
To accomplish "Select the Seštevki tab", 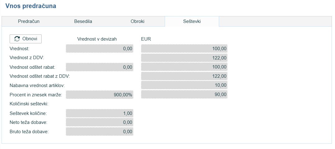I will pyautogui.click(x=192, y=21).
